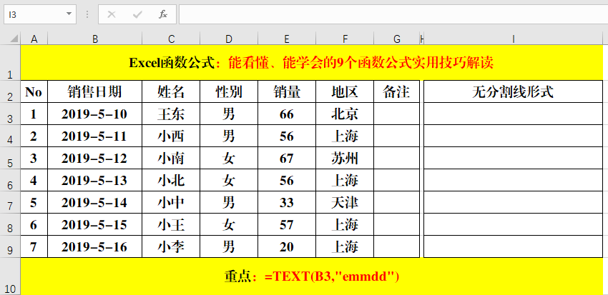The width and height of the screenshot is (608, 295).
Task: Click the name cell '王东'
Action: pyautogui.click(x=171, y=114)
